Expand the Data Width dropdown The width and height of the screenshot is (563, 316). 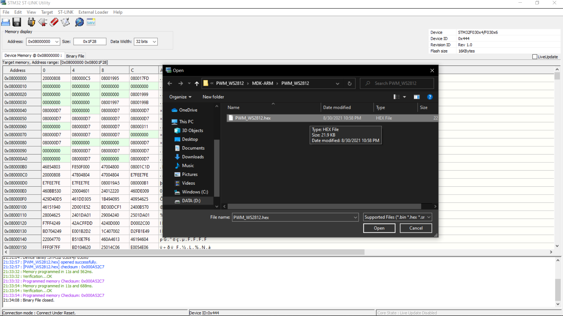pos(154,42)
